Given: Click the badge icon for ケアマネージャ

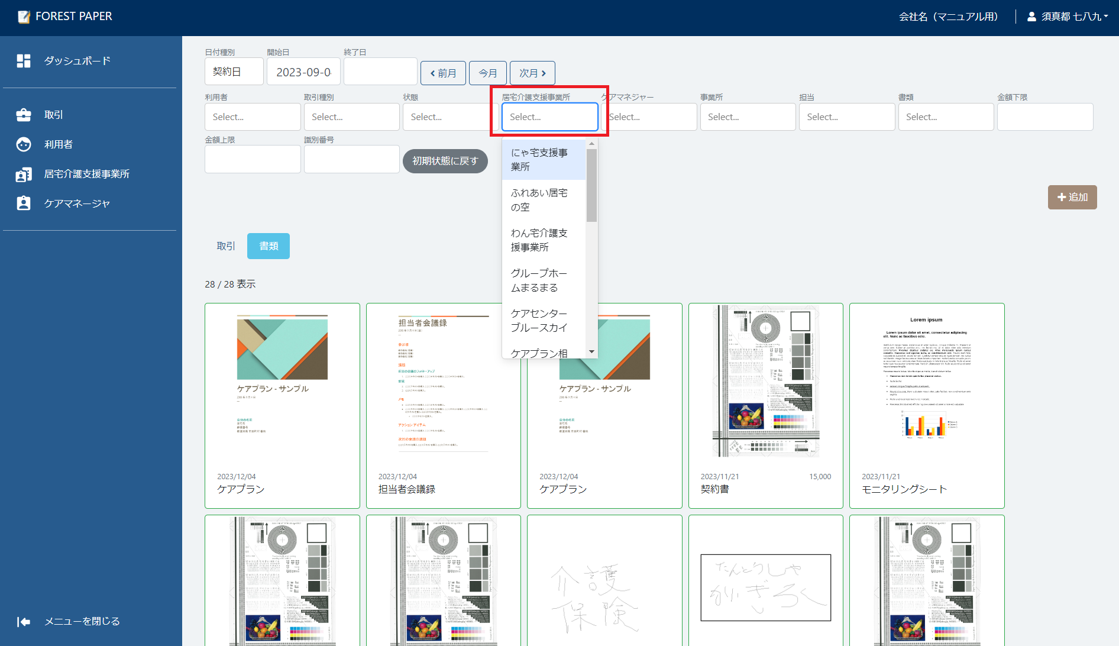Looking at the screenshot, I should tap(24, 204).
